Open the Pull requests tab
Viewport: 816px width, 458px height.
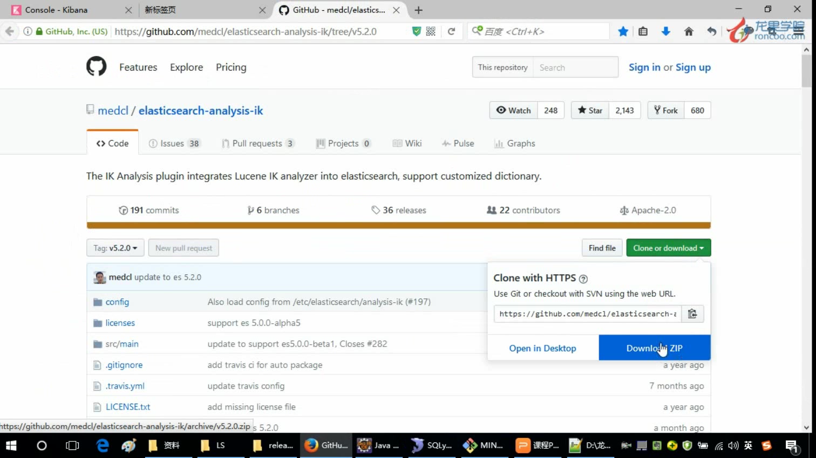pos(258,143)
